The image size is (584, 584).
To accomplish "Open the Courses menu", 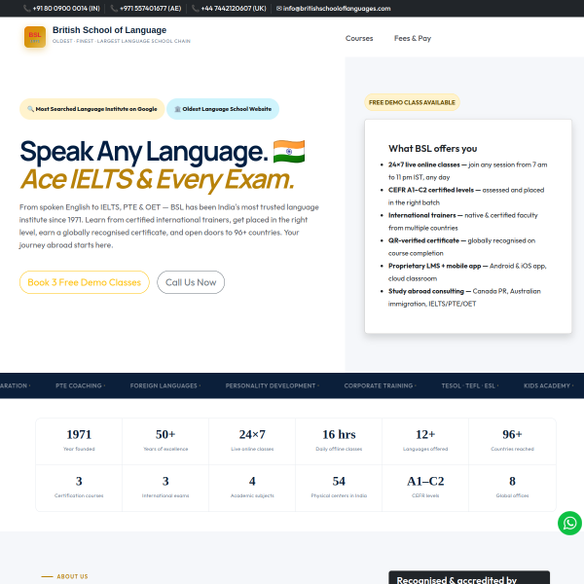I will tap(359, 38).
